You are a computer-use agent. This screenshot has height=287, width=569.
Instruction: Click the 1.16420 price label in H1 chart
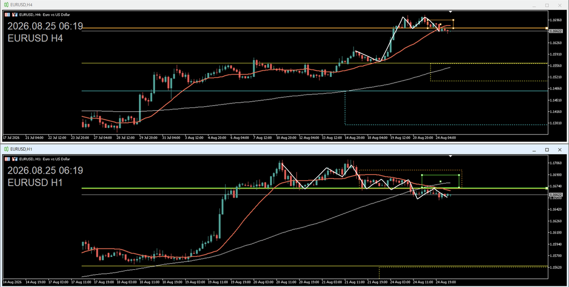pos(556,210)
